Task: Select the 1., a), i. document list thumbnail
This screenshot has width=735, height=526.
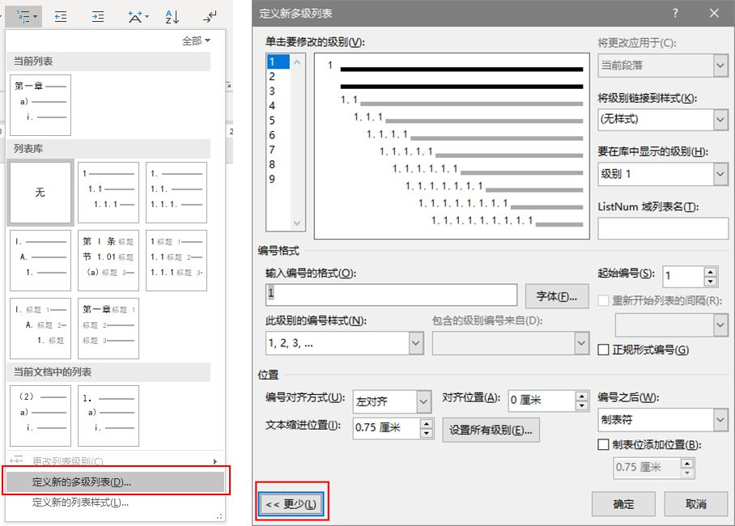Action: 108,416
